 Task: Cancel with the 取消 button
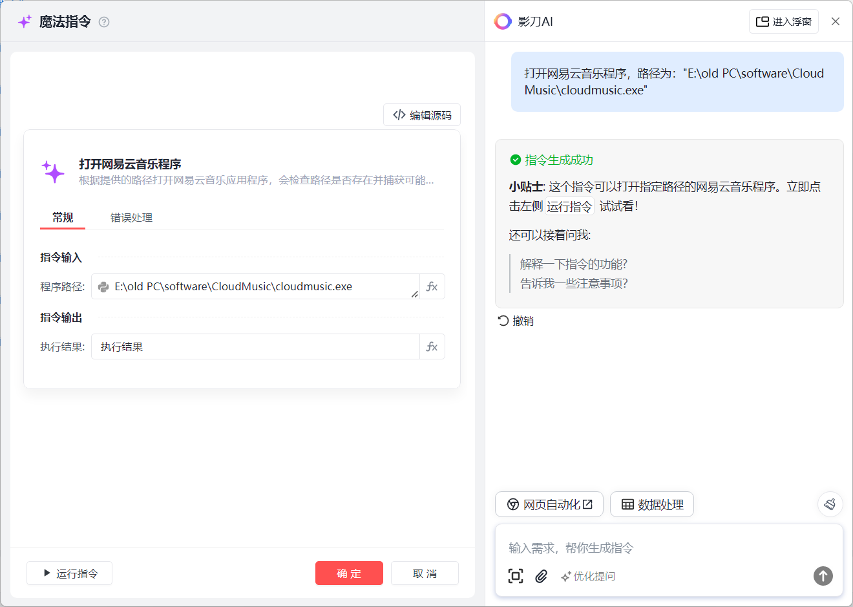(425, 573)
